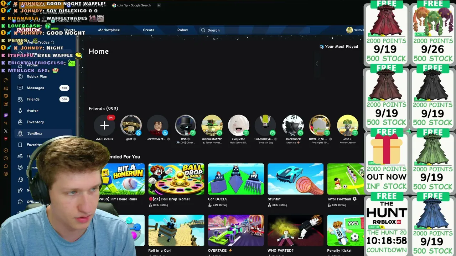Open the Twitch icon in the browser sidebar

(x=6, y=115)
